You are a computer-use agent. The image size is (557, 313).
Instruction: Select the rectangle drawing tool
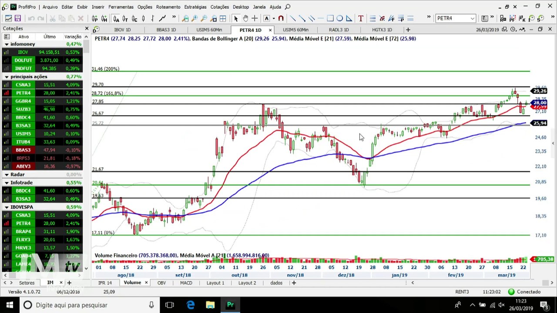click(330, 18)
